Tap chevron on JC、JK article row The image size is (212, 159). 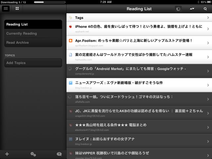(x=208, y=113)
